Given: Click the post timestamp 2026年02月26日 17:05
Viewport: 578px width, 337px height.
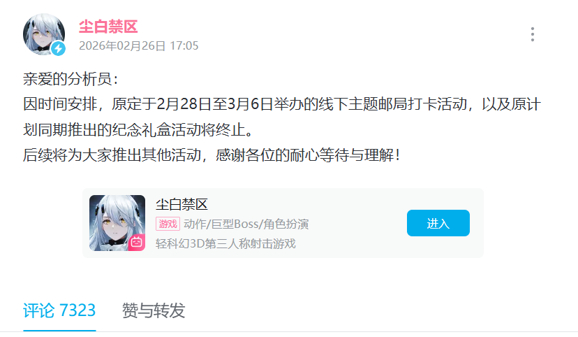Looking at the screenshot, I should point(139,45).
